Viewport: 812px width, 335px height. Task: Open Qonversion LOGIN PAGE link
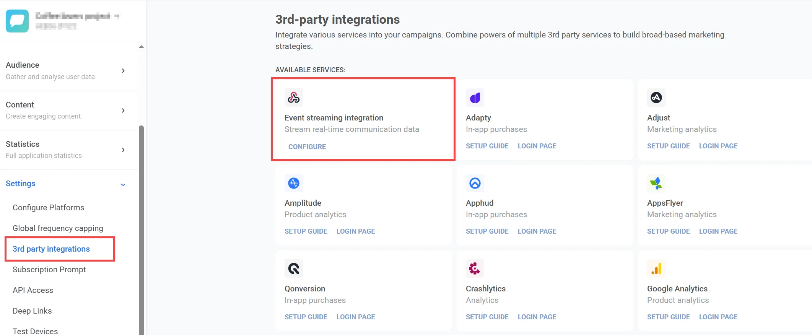pos(356,317)
